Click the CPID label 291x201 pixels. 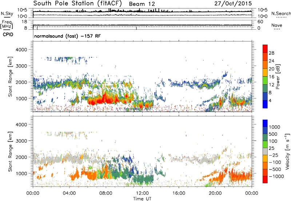click(8, 34)
